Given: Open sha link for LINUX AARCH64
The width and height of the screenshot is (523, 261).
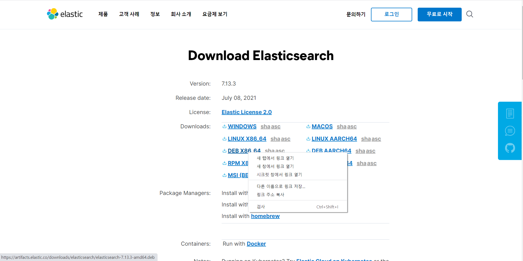Looking at the screenshot, I should pos(366,139).
